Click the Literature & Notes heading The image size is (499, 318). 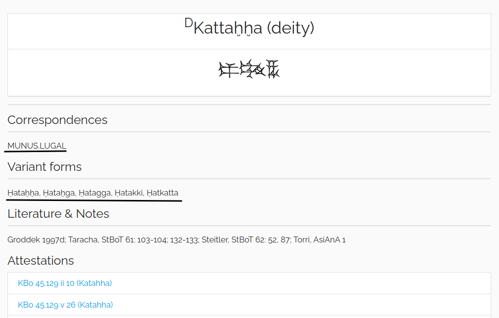click(x=58, y=214)
